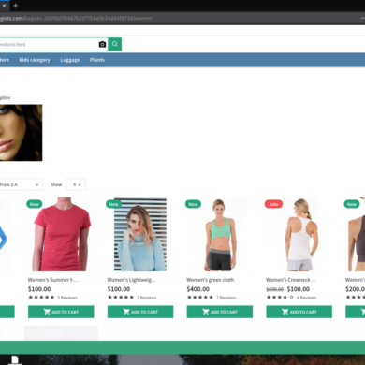Add Women's Crewneck to cart
This screenshot has height=365, width=365.
tap(299, 312)
